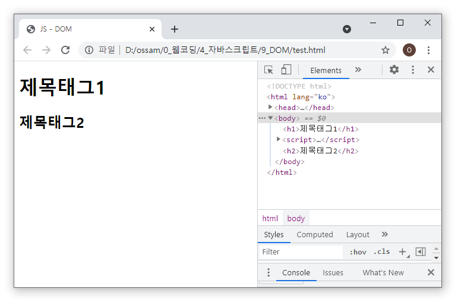This screenshot has width=458, height=305.
Task: Reload the test.html page
Action: coord(65,50)
